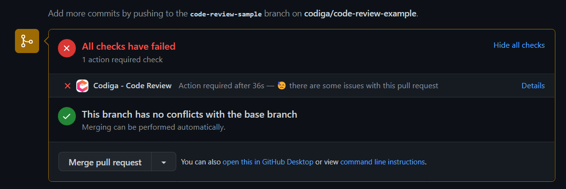The image size is (566, 189).
Task: View command line instructions link
Action: pos(382,162)
